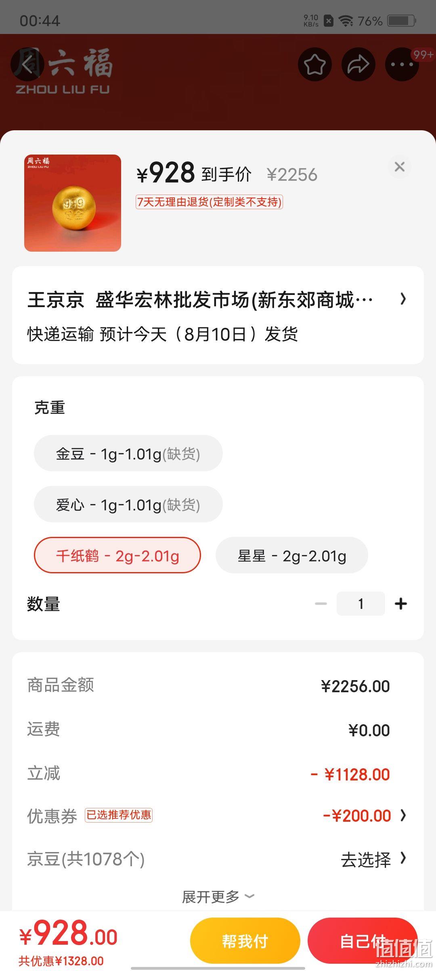This screenshot has height=971, width=436.
Task: Favorite the store with star icon
Action: coord(315,64)
